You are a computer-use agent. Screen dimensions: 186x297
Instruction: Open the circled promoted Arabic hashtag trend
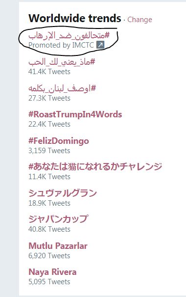[69, 36]
